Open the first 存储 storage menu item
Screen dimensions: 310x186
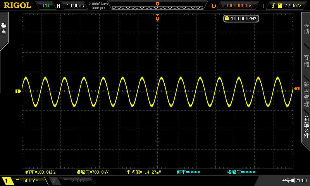307,28
